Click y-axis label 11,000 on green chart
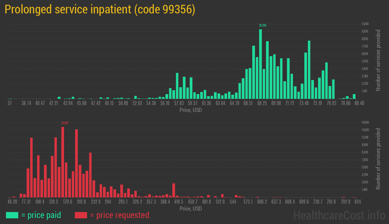Image resolution: width=389 pixels, height=224 pixels. coord(365,24)
